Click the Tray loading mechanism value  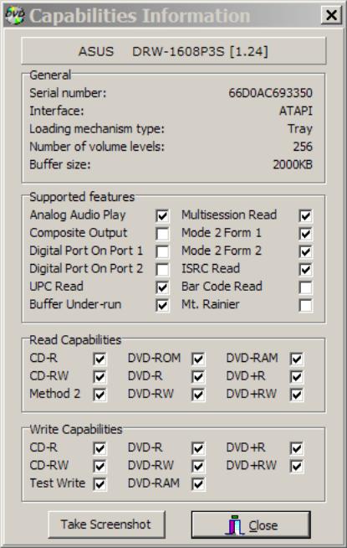(300, 129)
